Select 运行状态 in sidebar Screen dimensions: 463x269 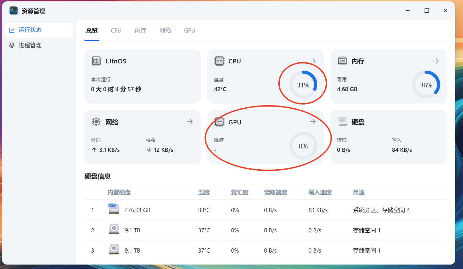(30, 30)
